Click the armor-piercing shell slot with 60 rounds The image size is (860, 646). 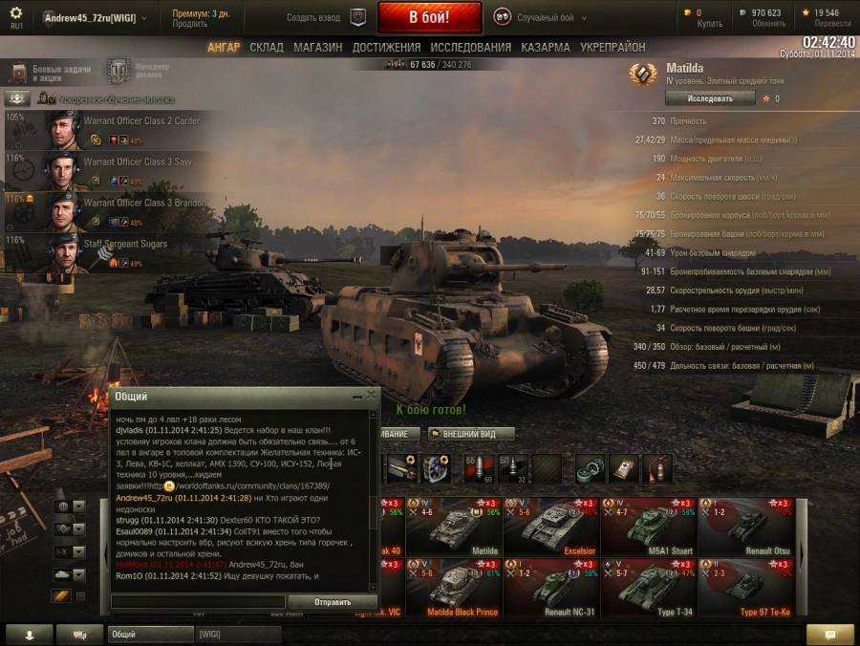(479, 469)
